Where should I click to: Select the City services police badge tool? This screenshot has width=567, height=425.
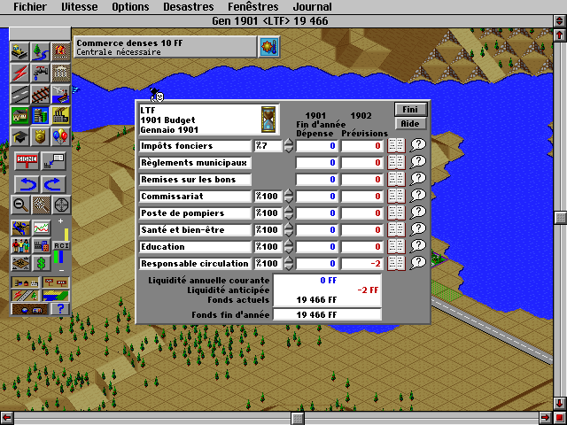click(40, 136)
